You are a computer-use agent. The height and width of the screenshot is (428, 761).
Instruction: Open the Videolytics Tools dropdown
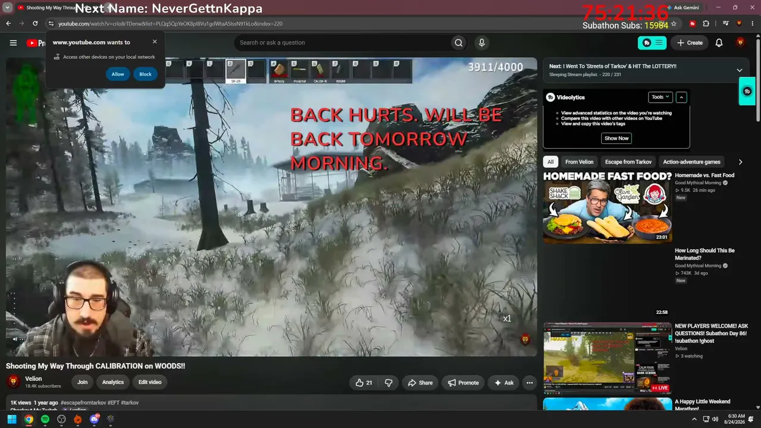pyautogui.click(x=660, y=97)
